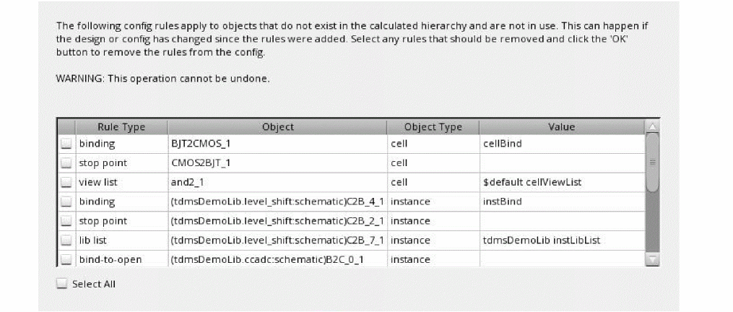Screen dimensions: 733x312
Task: Enable the Select All checkbox
Action: tap(62, 284)
